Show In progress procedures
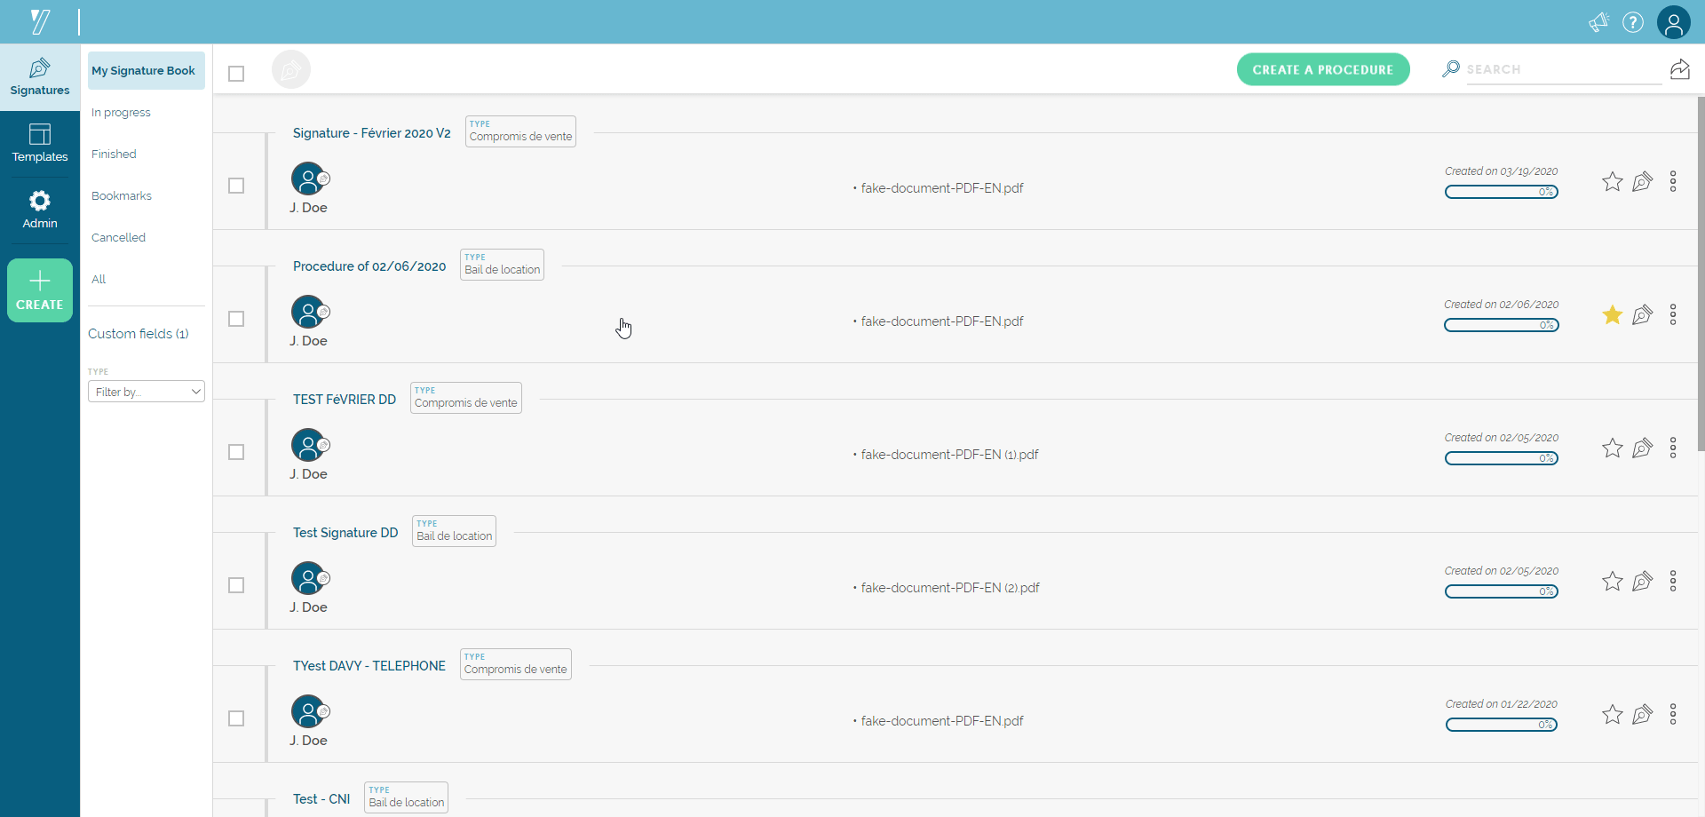Image resolution: width=1705 pixels, height=817 pixels. (121, 113)
